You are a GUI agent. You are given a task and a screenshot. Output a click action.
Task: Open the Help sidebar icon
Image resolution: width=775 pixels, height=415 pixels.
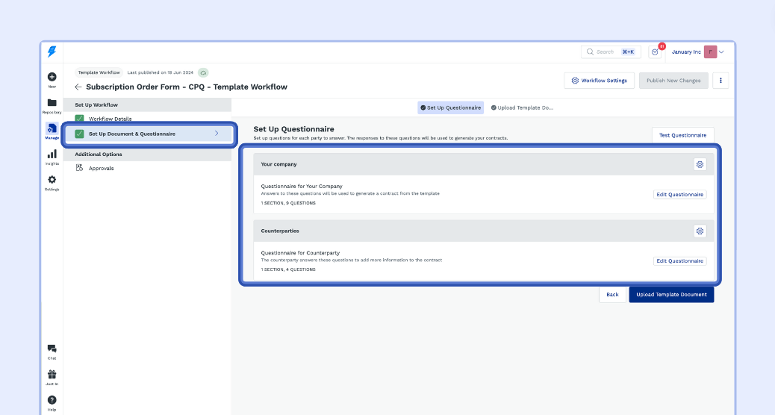tap(52, 400)
